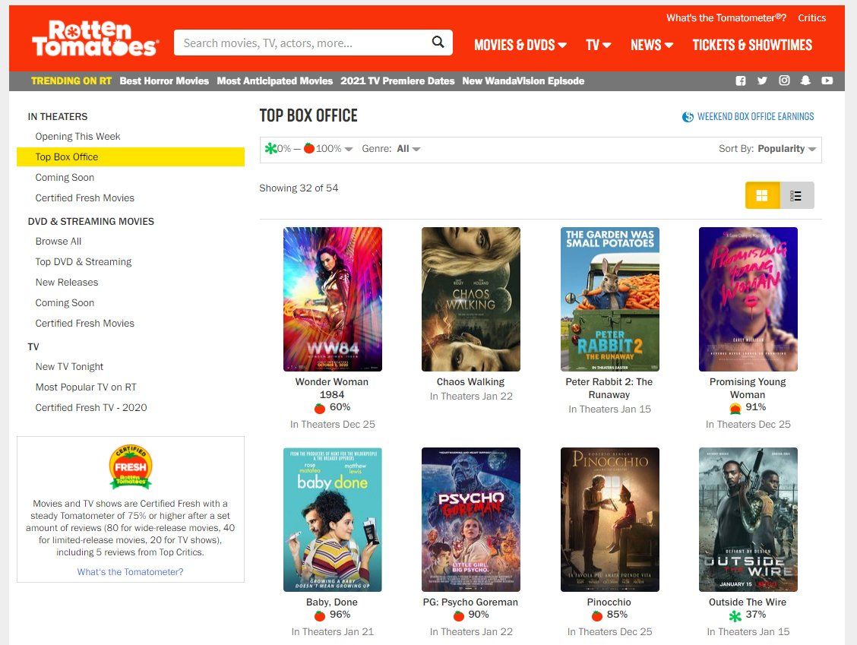Open the YouTube social icon
Viewport: 857px width, 645px height.
coord(827,81)
